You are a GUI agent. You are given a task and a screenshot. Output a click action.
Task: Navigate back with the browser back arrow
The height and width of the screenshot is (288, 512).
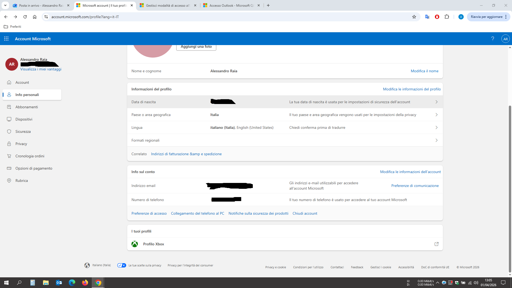click(x=6, y=17)
